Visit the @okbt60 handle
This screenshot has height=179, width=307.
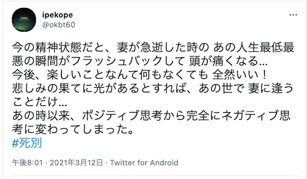(x=59, y=25)
